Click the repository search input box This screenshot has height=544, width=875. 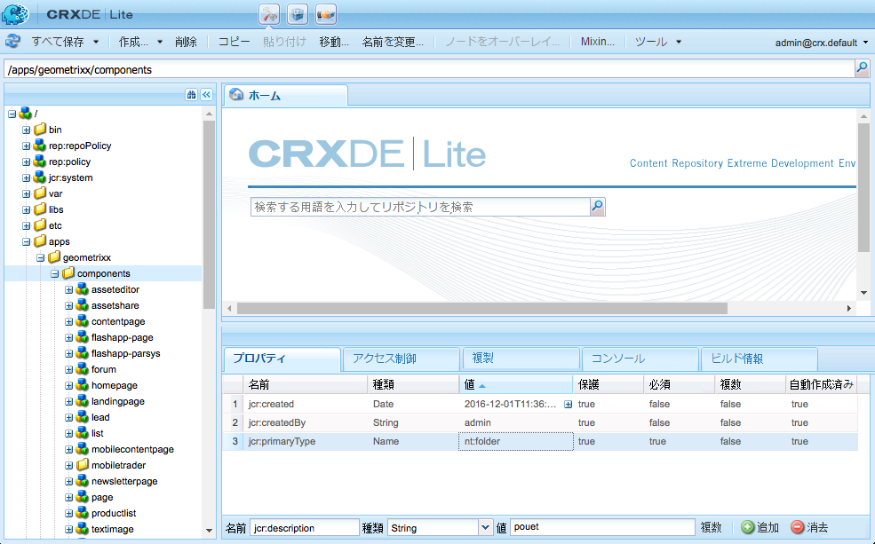coord(420,207)
